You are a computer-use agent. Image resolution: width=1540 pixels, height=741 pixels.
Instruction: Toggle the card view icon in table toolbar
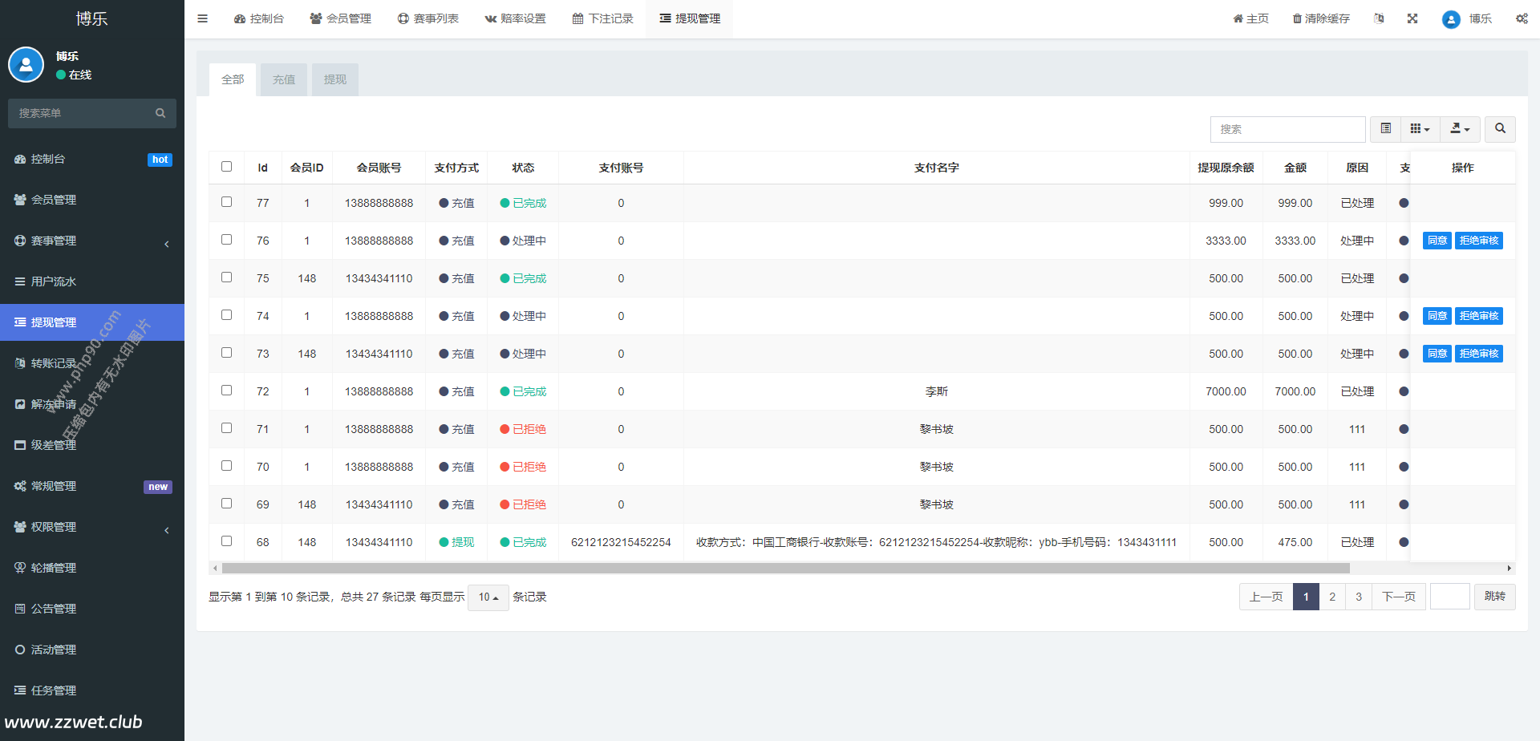(1385, 128)
